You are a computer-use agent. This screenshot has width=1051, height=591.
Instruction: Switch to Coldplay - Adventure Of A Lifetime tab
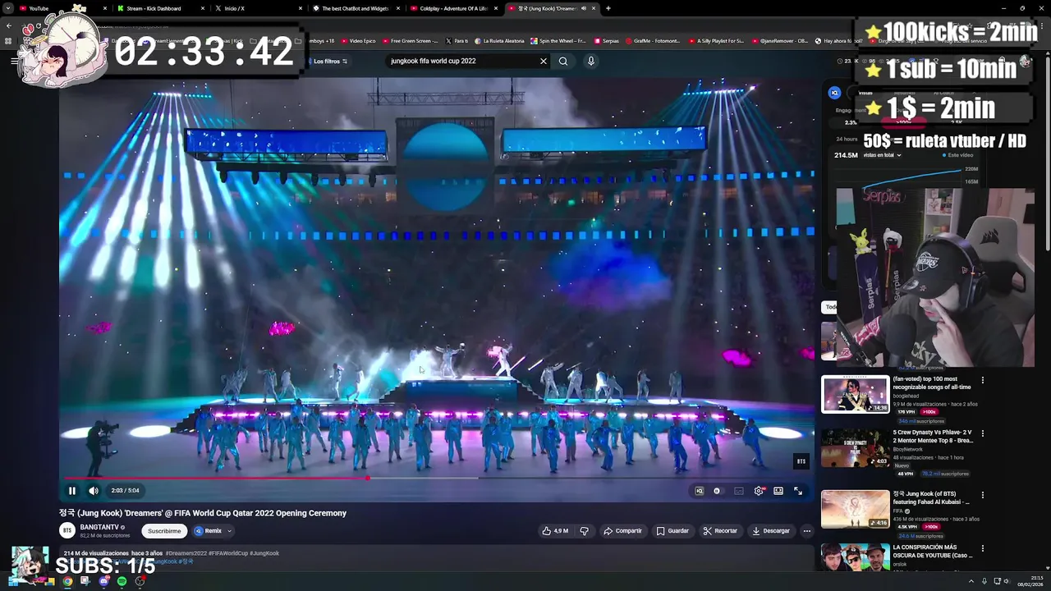click(x=454, y=8)
